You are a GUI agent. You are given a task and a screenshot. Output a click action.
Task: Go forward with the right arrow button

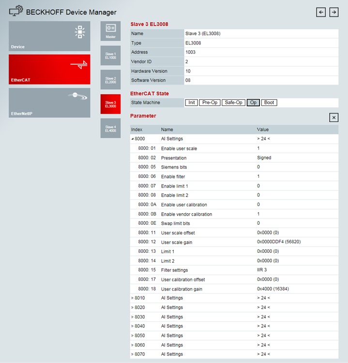point(334,12)
